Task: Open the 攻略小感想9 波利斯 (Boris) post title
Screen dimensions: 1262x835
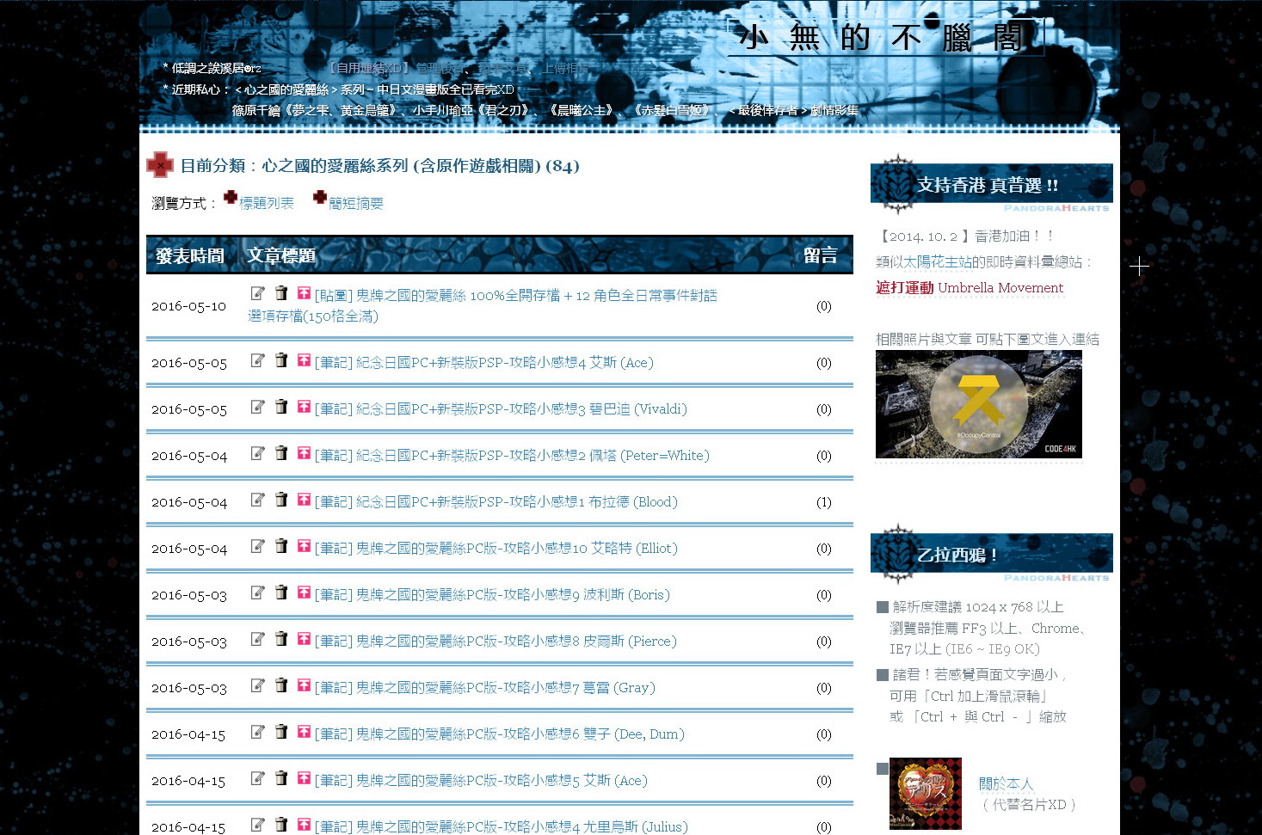Action: 492,595
